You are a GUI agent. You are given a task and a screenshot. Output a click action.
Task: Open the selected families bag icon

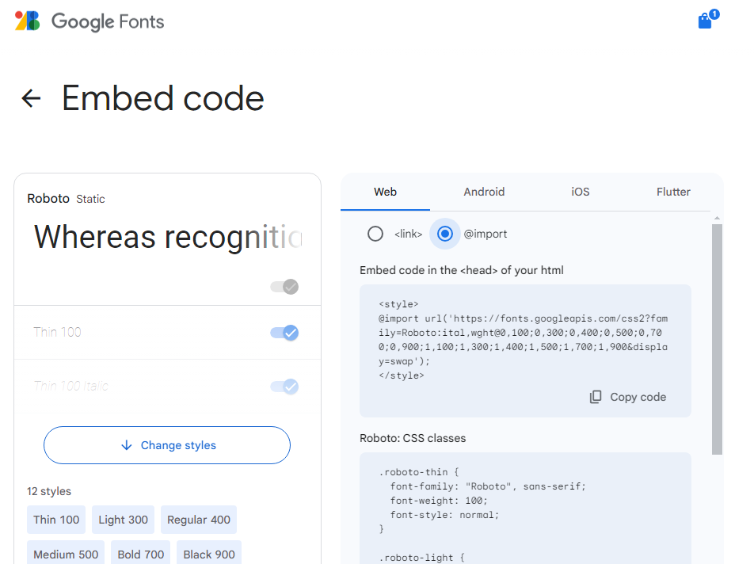(703, 21)
